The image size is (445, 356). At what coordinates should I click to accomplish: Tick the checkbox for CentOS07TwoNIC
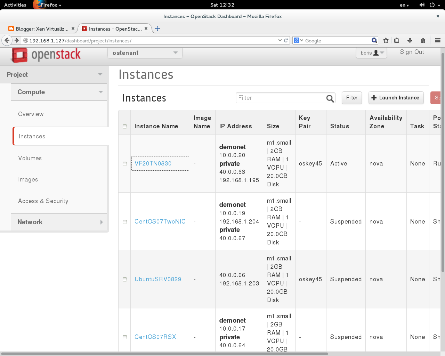[x=125, y=222]
